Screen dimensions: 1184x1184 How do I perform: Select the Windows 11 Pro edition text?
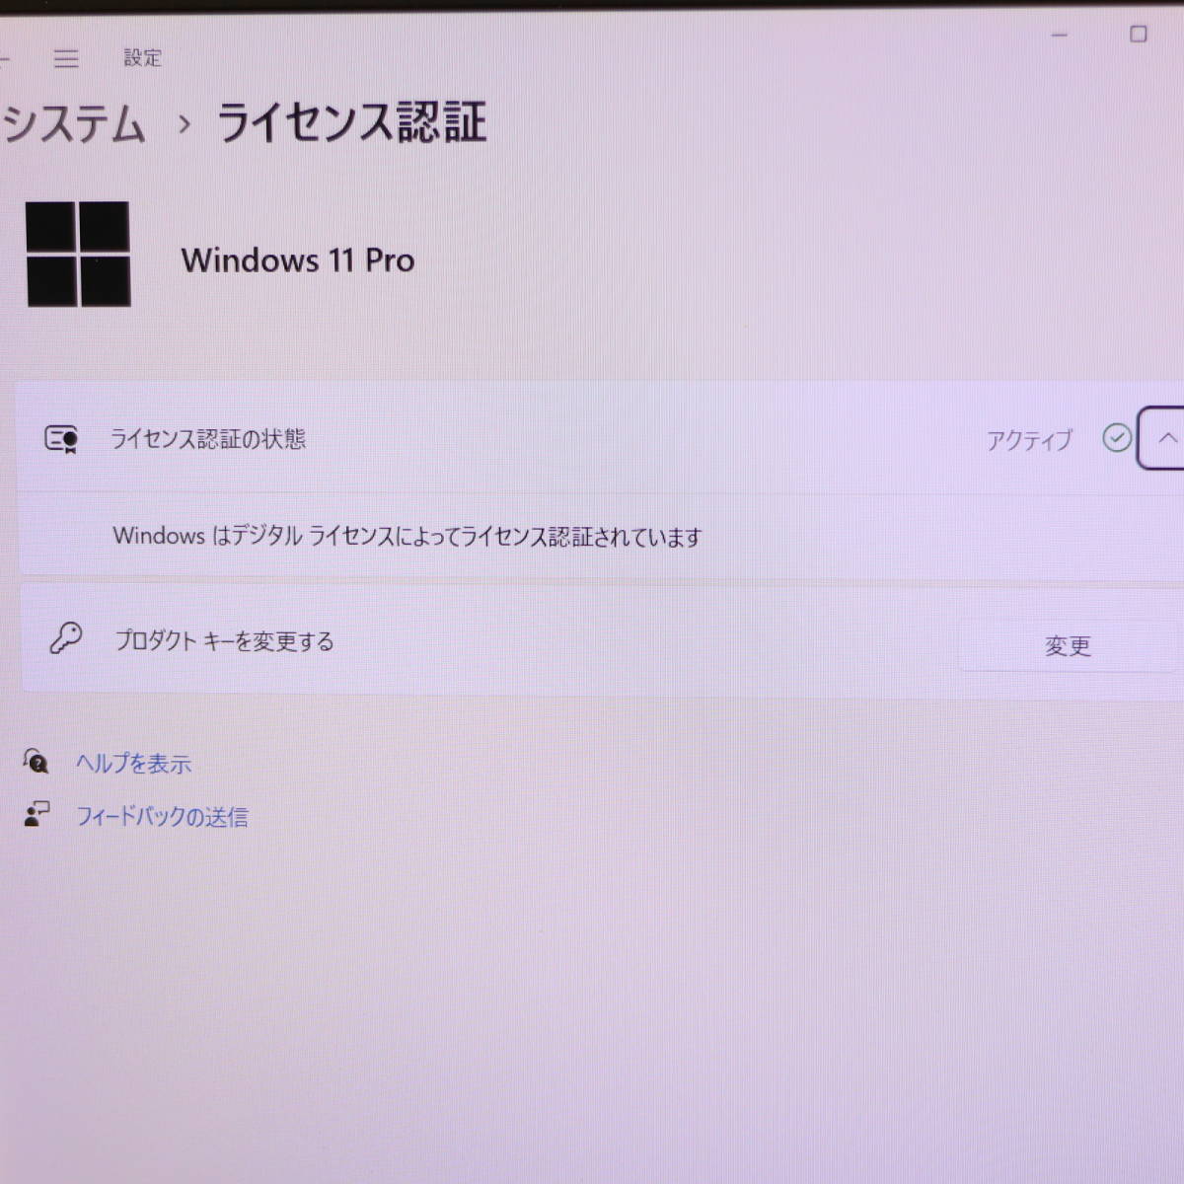(x=298, y=260)
